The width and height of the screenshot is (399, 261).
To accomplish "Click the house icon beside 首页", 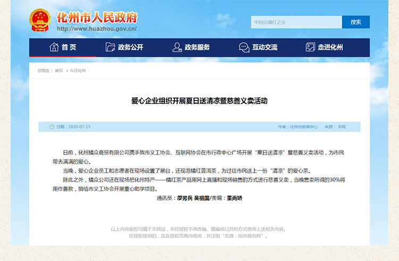I will point(54,47).
